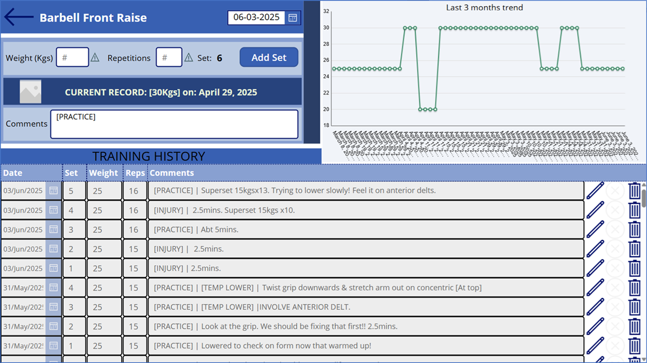The image size is (647, 363).
Task: Click the warning icon beside Repetitions field
Action: (188, 58)
